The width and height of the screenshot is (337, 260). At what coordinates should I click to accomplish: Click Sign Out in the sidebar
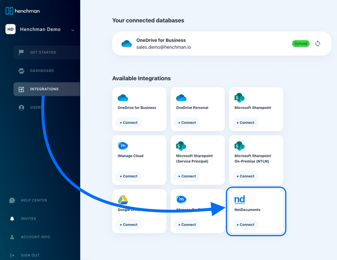(30, 255)
